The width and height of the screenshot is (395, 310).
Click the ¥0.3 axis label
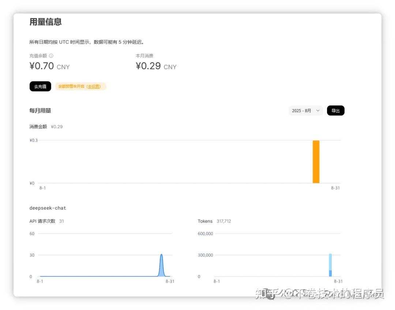coord(34,140)
